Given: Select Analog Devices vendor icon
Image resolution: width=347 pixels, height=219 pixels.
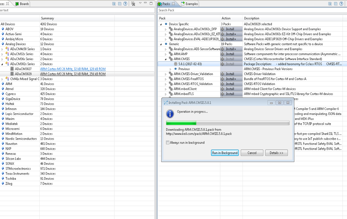Looking at the screenshot, I should pos(3,44).
